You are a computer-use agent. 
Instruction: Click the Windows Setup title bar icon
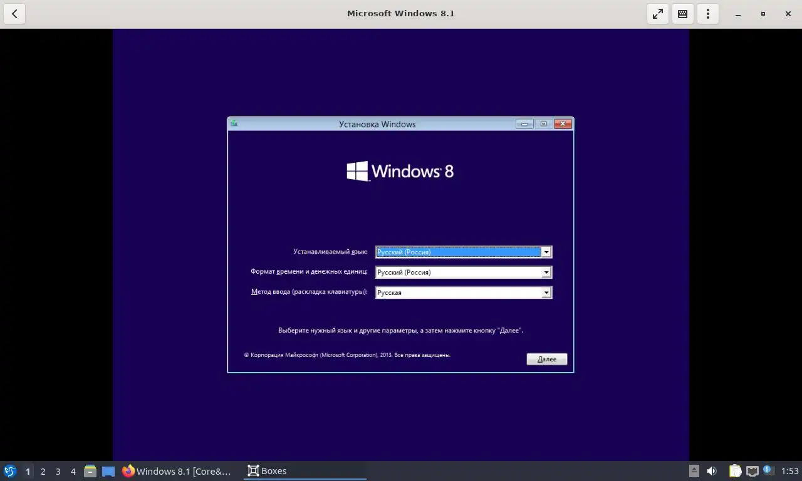(x=234, y=123)
